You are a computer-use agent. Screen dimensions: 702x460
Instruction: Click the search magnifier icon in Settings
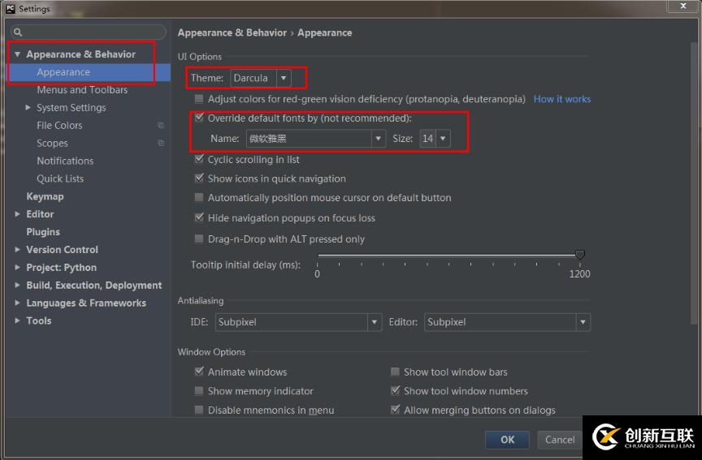tap(17, 32)
